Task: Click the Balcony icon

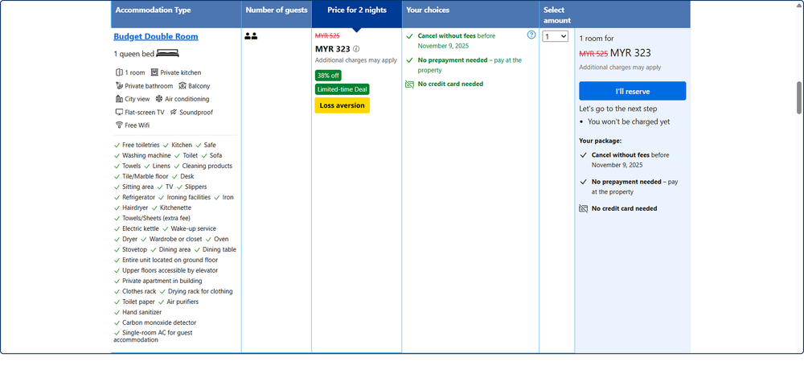Action: tap(183, 85)
